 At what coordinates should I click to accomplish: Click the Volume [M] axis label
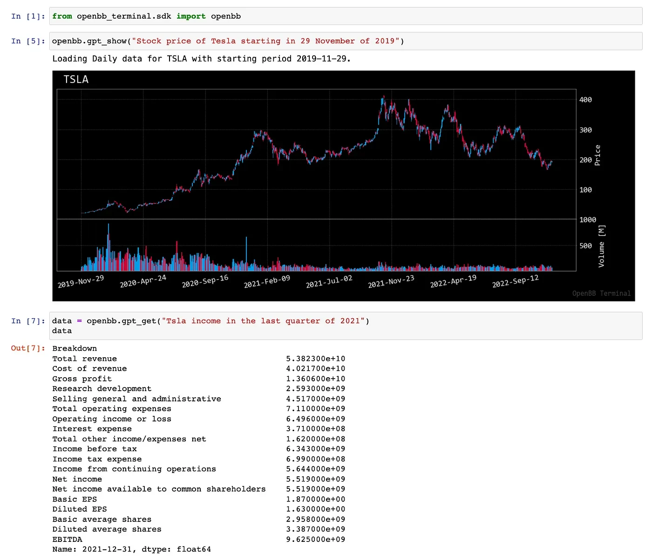(601, 246)
